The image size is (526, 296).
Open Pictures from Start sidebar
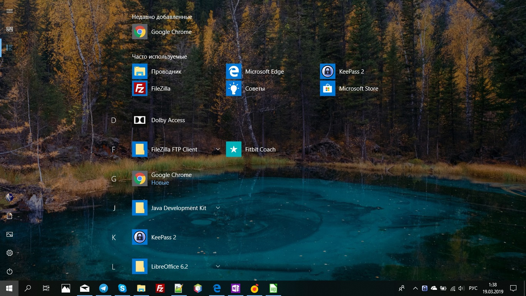[10, 234]
